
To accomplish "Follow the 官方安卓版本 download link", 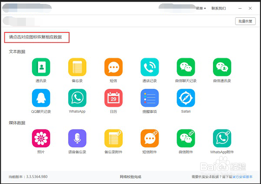I will click(x=242, y=177).
